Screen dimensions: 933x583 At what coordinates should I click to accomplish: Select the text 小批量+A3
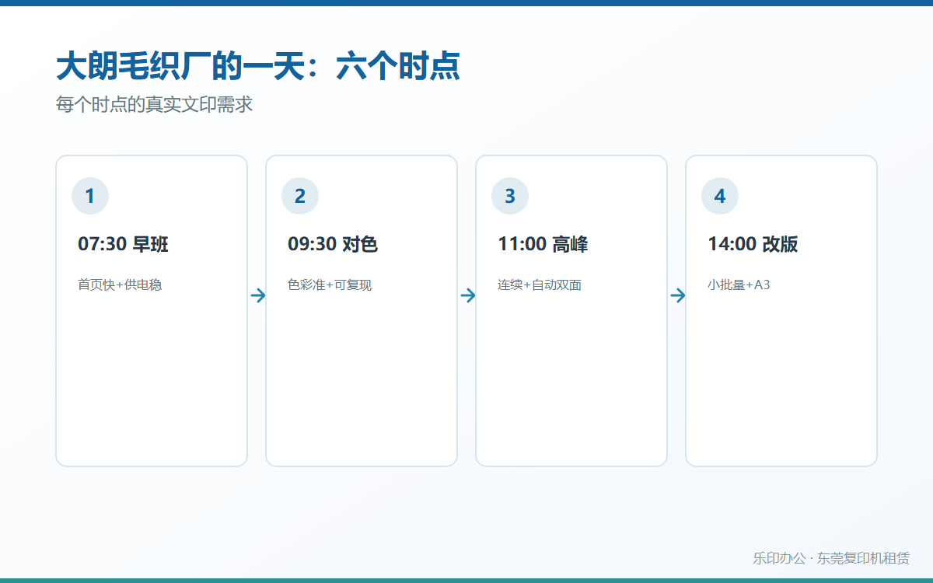coord(739,285)
